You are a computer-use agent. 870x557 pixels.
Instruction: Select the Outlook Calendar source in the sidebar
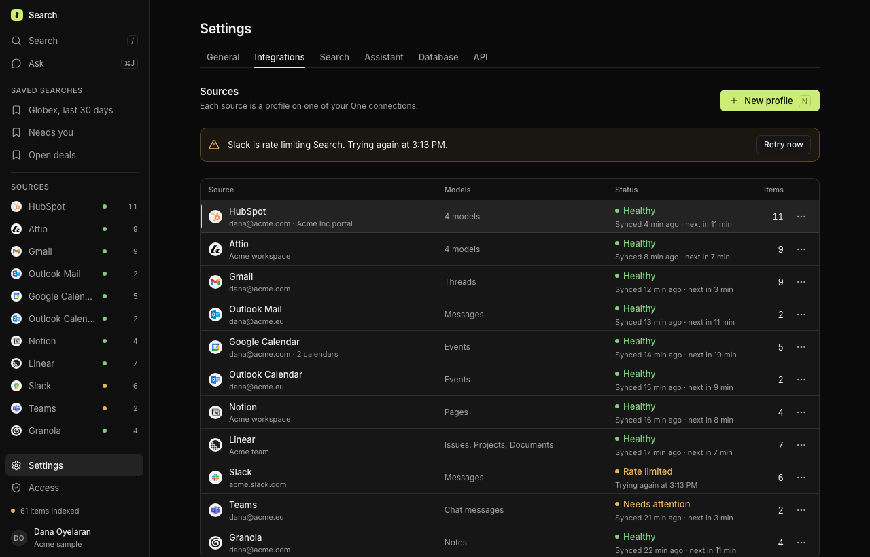tap(74, 319)
